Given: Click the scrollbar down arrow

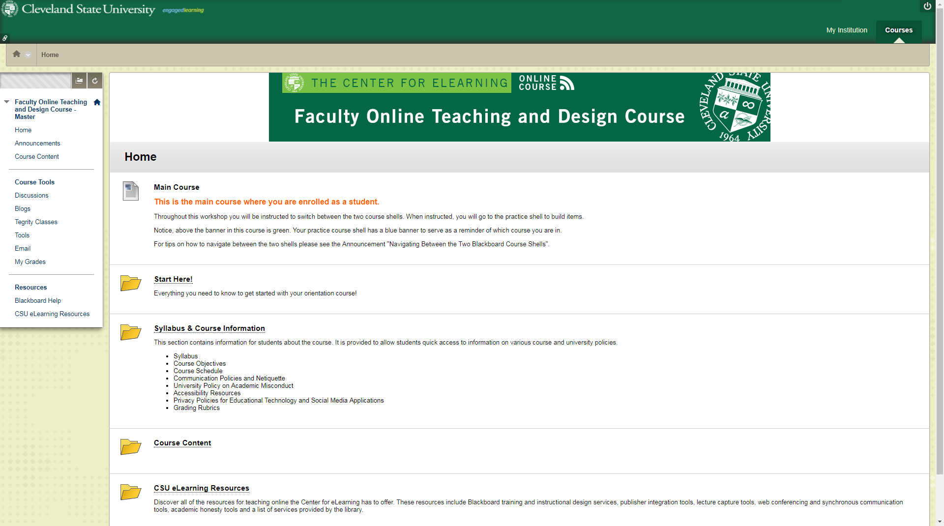Looking at the screenshot, I should 940,522.
